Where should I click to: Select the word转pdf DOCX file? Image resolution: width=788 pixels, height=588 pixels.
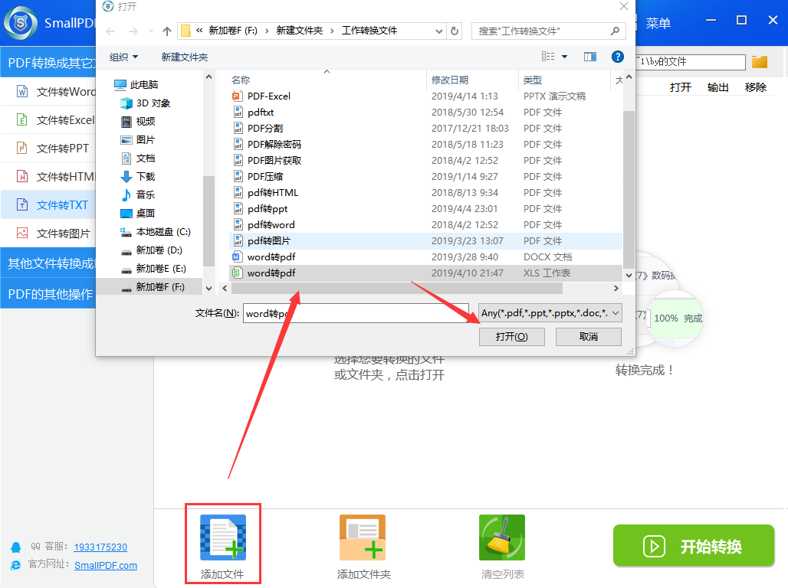coord(425,256)
